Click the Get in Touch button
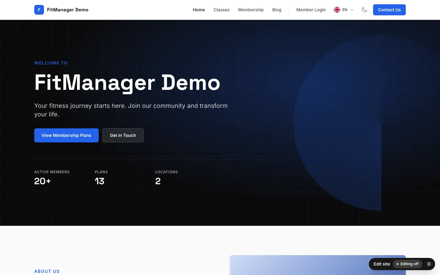 tap(123, 135)
